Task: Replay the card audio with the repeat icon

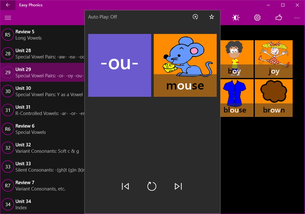Action: pos(152,187)
